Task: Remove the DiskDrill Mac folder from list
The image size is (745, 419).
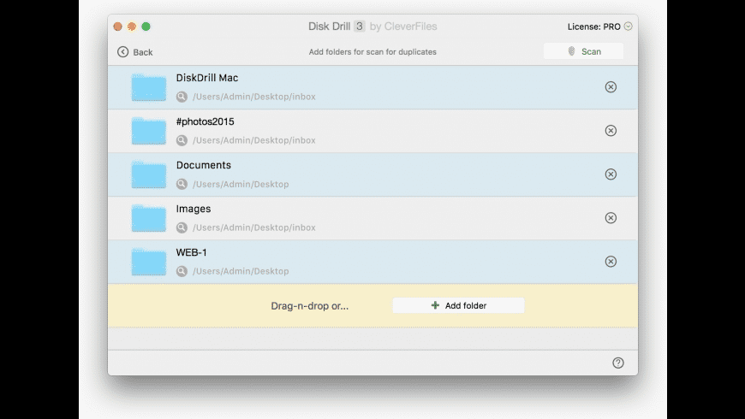Action: [611, 87]
